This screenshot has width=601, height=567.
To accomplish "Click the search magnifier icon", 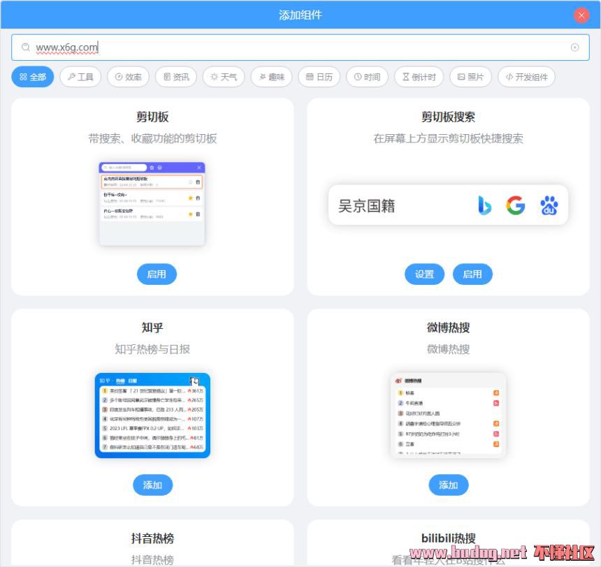I will [26, 47].
